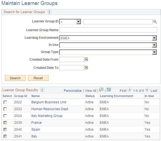The width and height of the screenshot is (161, 141).
Task: Focus Created Date From field
Action: 71,60
